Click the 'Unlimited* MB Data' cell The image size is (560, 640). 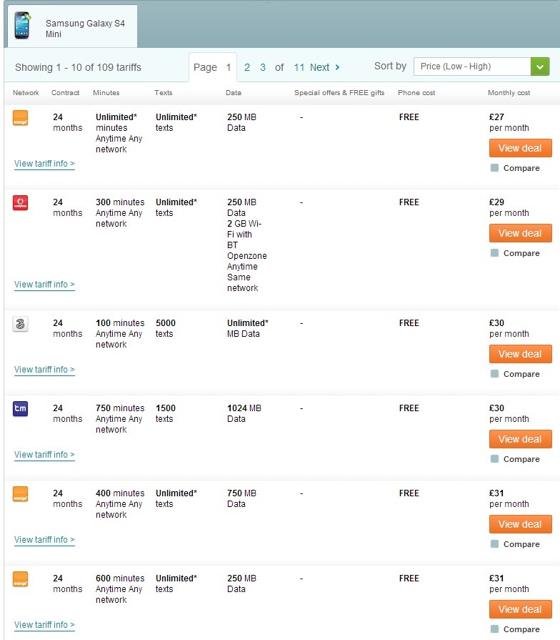pos(247,328)
